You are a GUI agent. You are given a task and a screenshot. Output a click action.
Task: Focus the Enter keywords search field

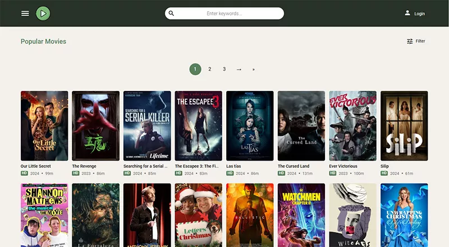pos(224,13)
